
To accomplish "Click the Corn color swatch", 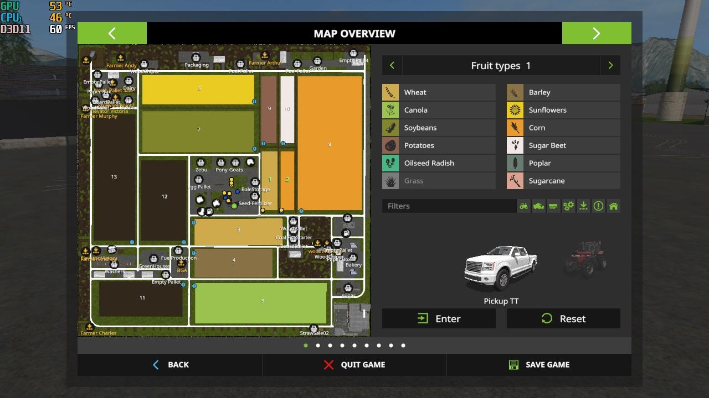I will (x=515, y=128).
